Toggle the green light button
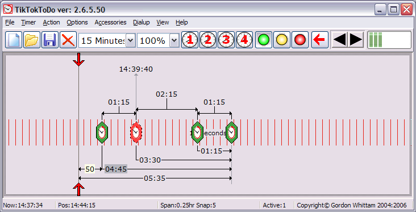 (x=264, y=40)
